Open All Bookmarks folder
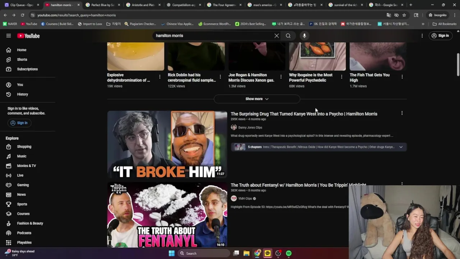Viewport: 460px width, 259px height. tap(445, 24)
